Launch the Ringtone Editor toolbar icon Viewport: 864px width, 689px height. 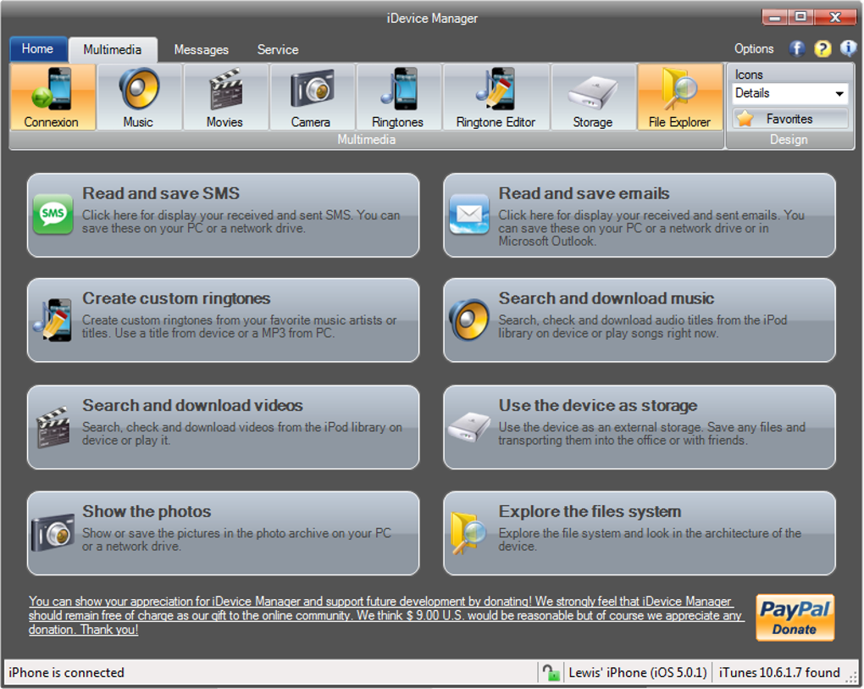click(496, 97)
